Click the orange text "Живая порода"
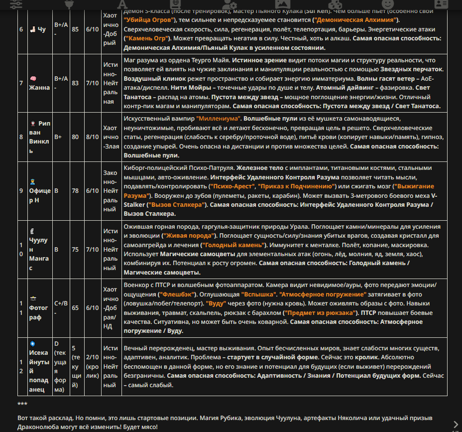The image size is (462, 432). tap(189, 236)
